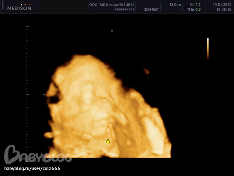Click the MI 1.2 value

tap(195, 5)
